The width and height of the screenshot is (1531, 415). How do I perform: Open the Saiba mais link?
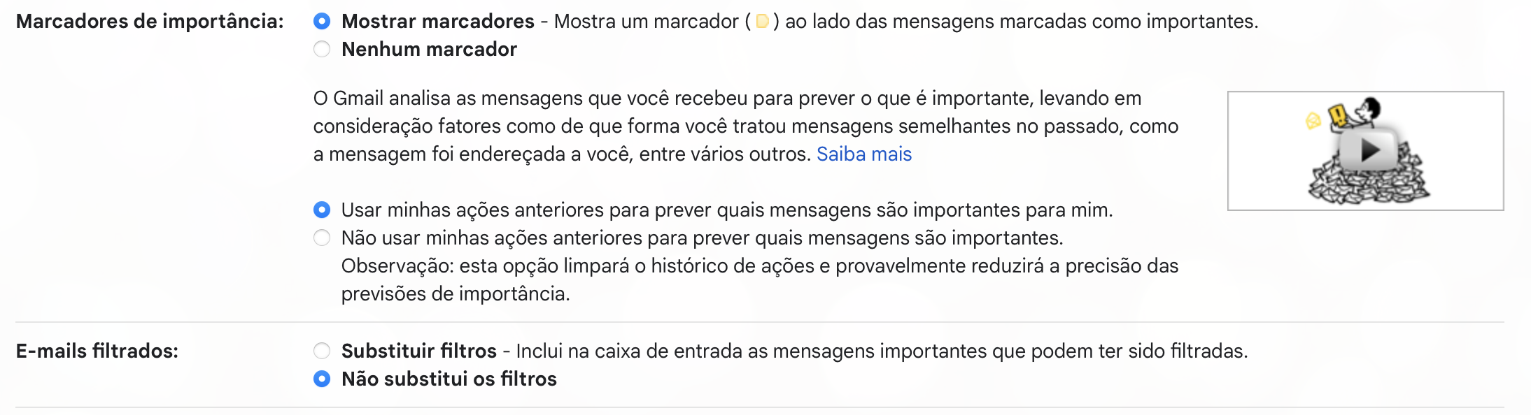(863, 154)
